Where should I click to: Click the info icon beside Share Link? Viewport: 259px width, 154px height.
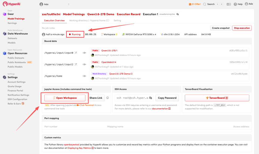tap(108, 98)
